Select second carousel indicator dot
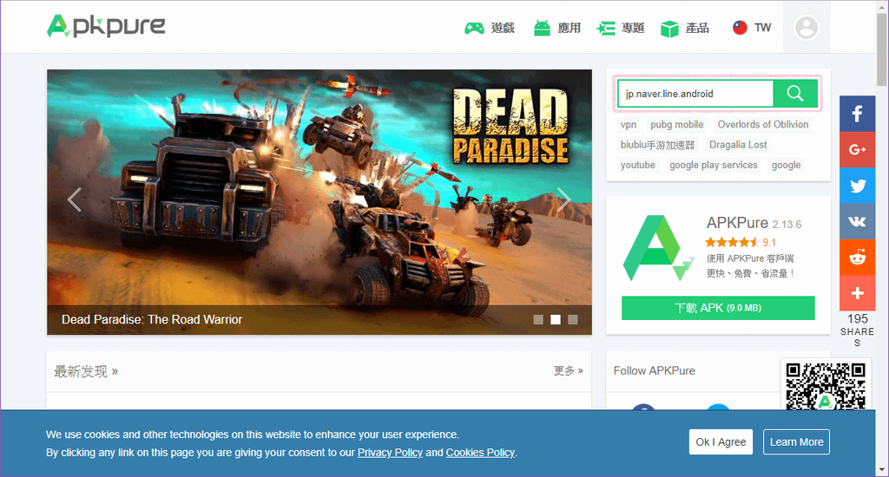The height and width of the screenshot is (477, 889). (x=556, y=319)
